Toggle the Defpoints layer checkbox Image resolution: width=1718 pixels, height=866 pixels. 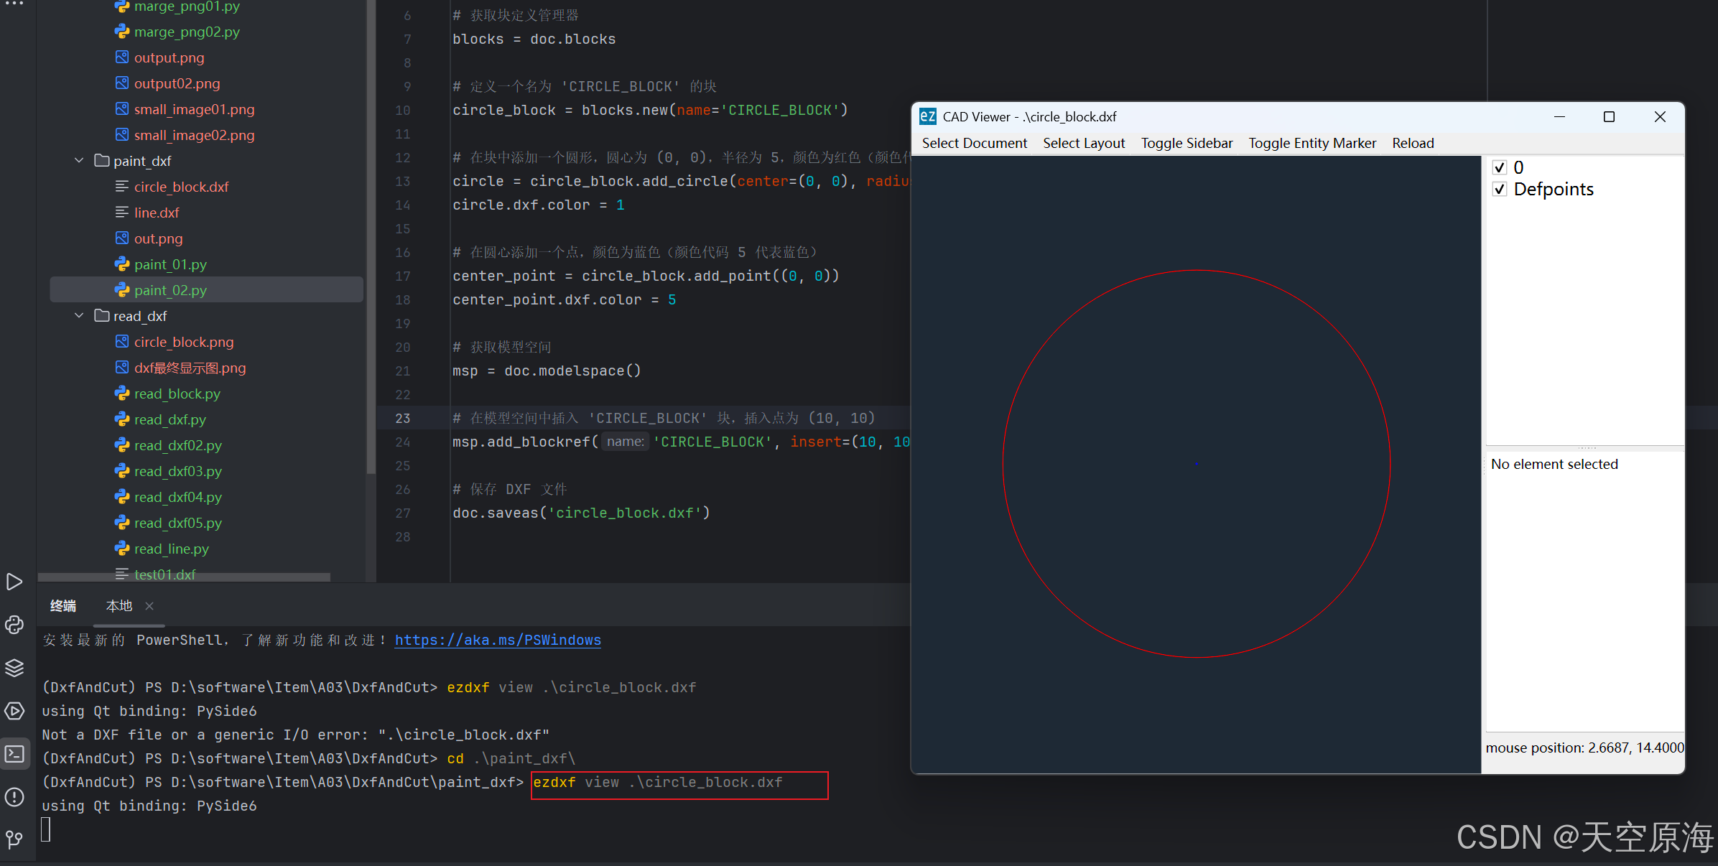click(x=1500, y=190)
